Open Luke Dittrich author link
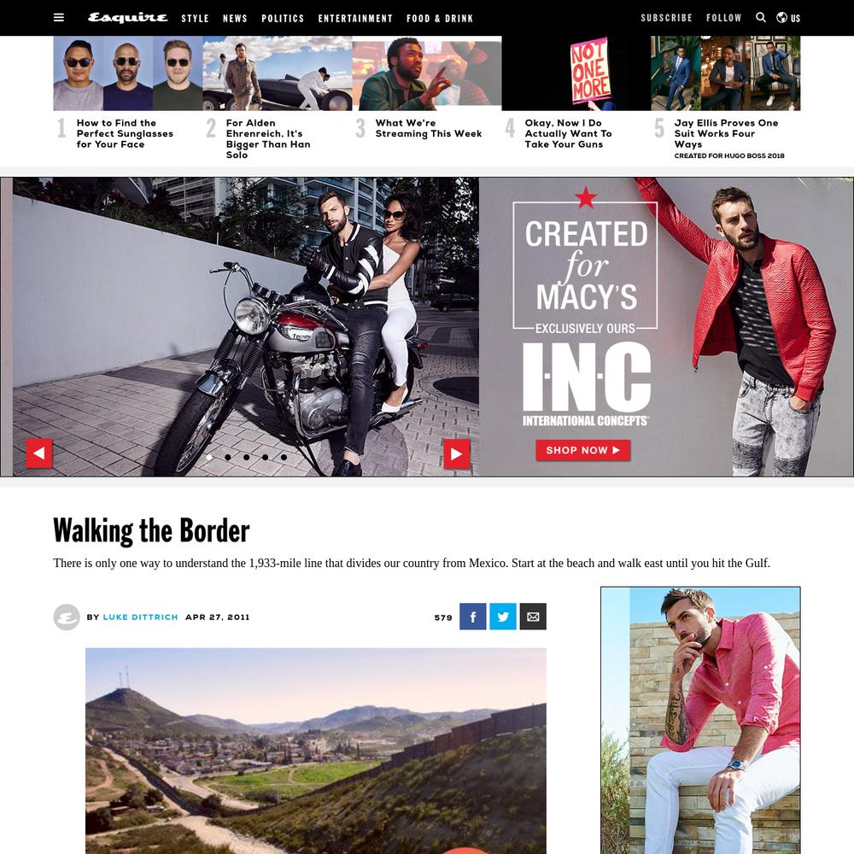This screenshot has width=854, height=854. 141,617
